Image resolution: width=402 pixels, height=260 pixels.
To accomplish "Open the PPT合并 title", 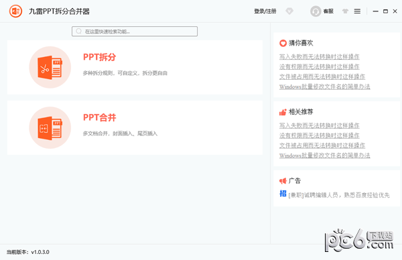I will (x=99, y=117).
